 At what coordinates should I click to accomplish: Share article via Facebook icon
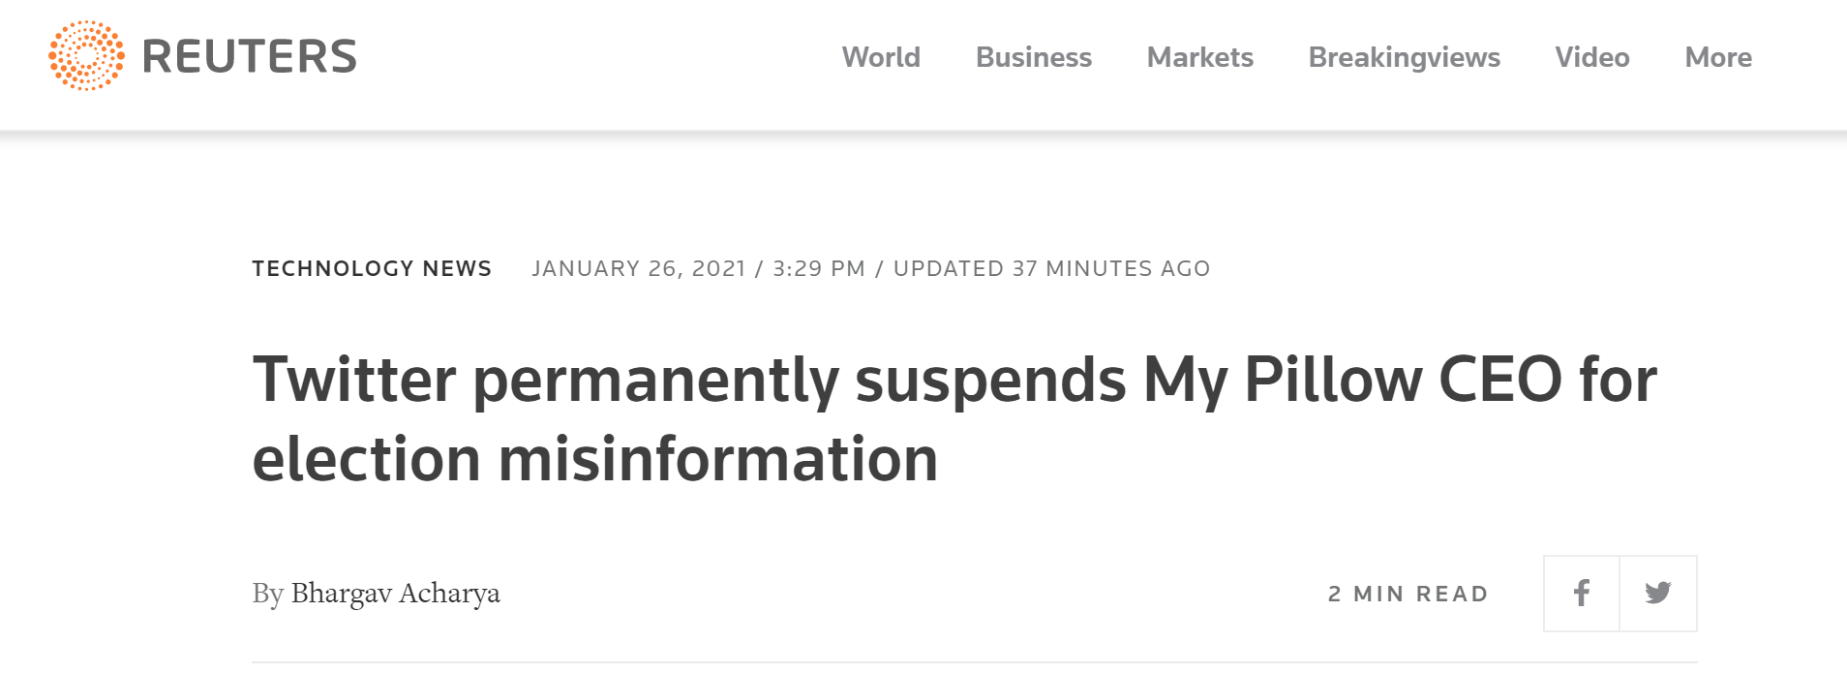coord(1581,594)
